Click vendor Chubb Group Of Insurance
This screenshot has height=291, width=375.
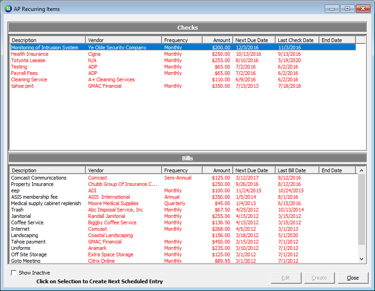tap(122, 184)
